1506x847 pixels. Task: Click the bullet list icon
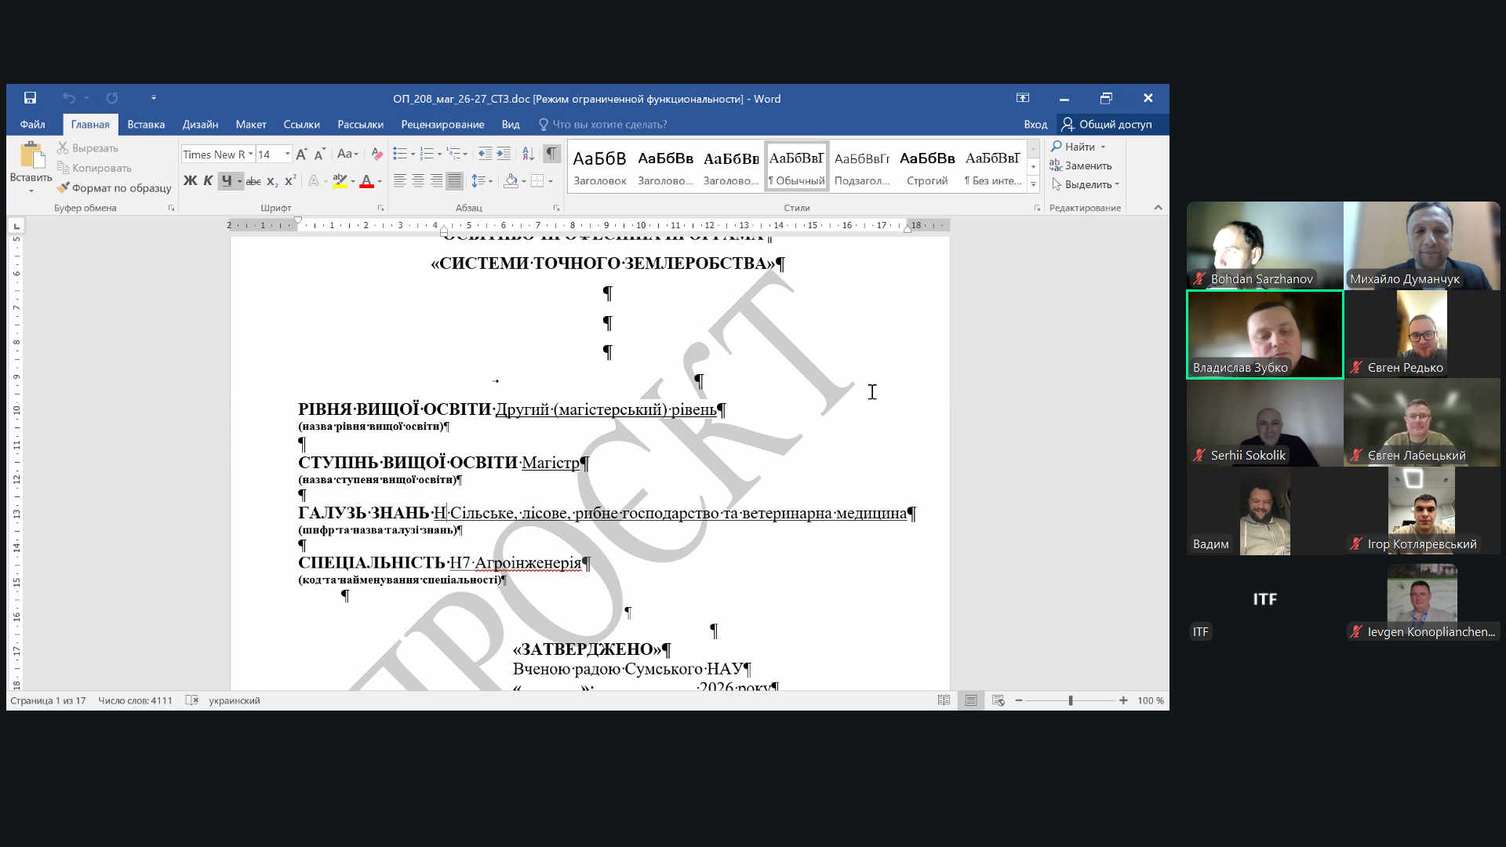point(400,154)
